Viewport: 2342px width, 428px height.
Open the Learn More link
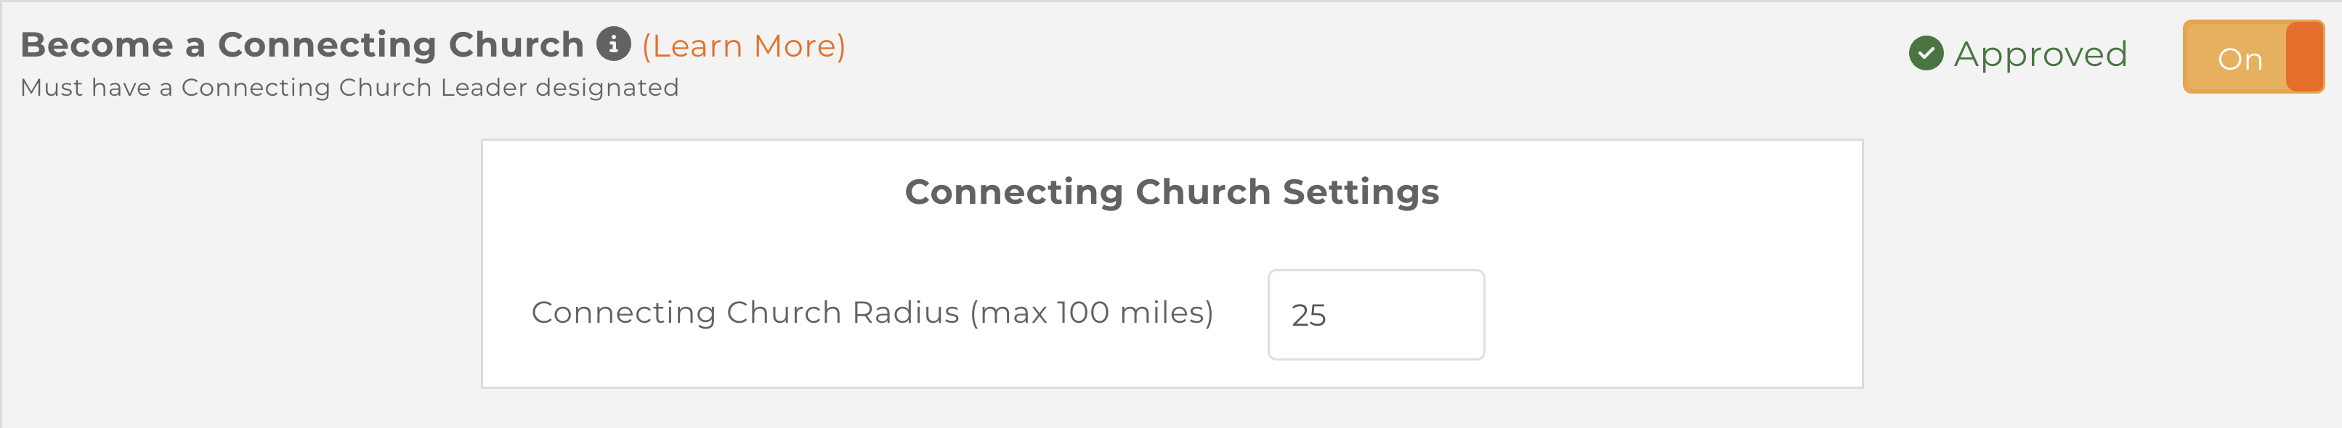point(744,46)
